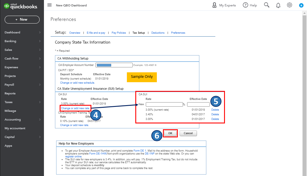Expand the Taxes sidebar section
The height and width of the screenshot is (176, 307).
22,102
